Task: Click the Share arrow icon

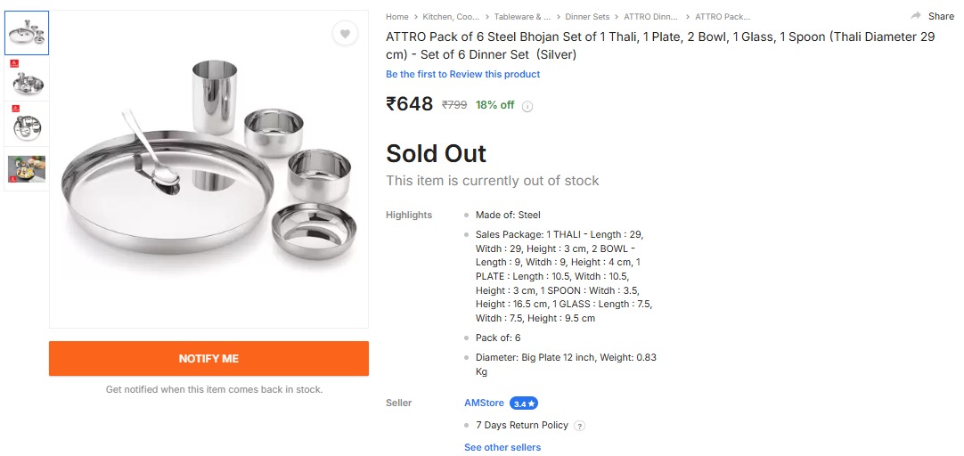Action: tap(916, 16)
